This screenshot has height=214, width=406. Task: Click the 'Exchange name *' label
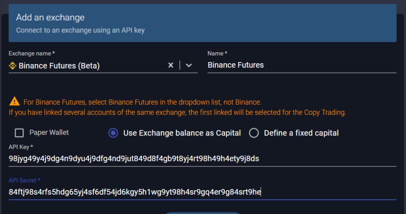coord(32,53)
